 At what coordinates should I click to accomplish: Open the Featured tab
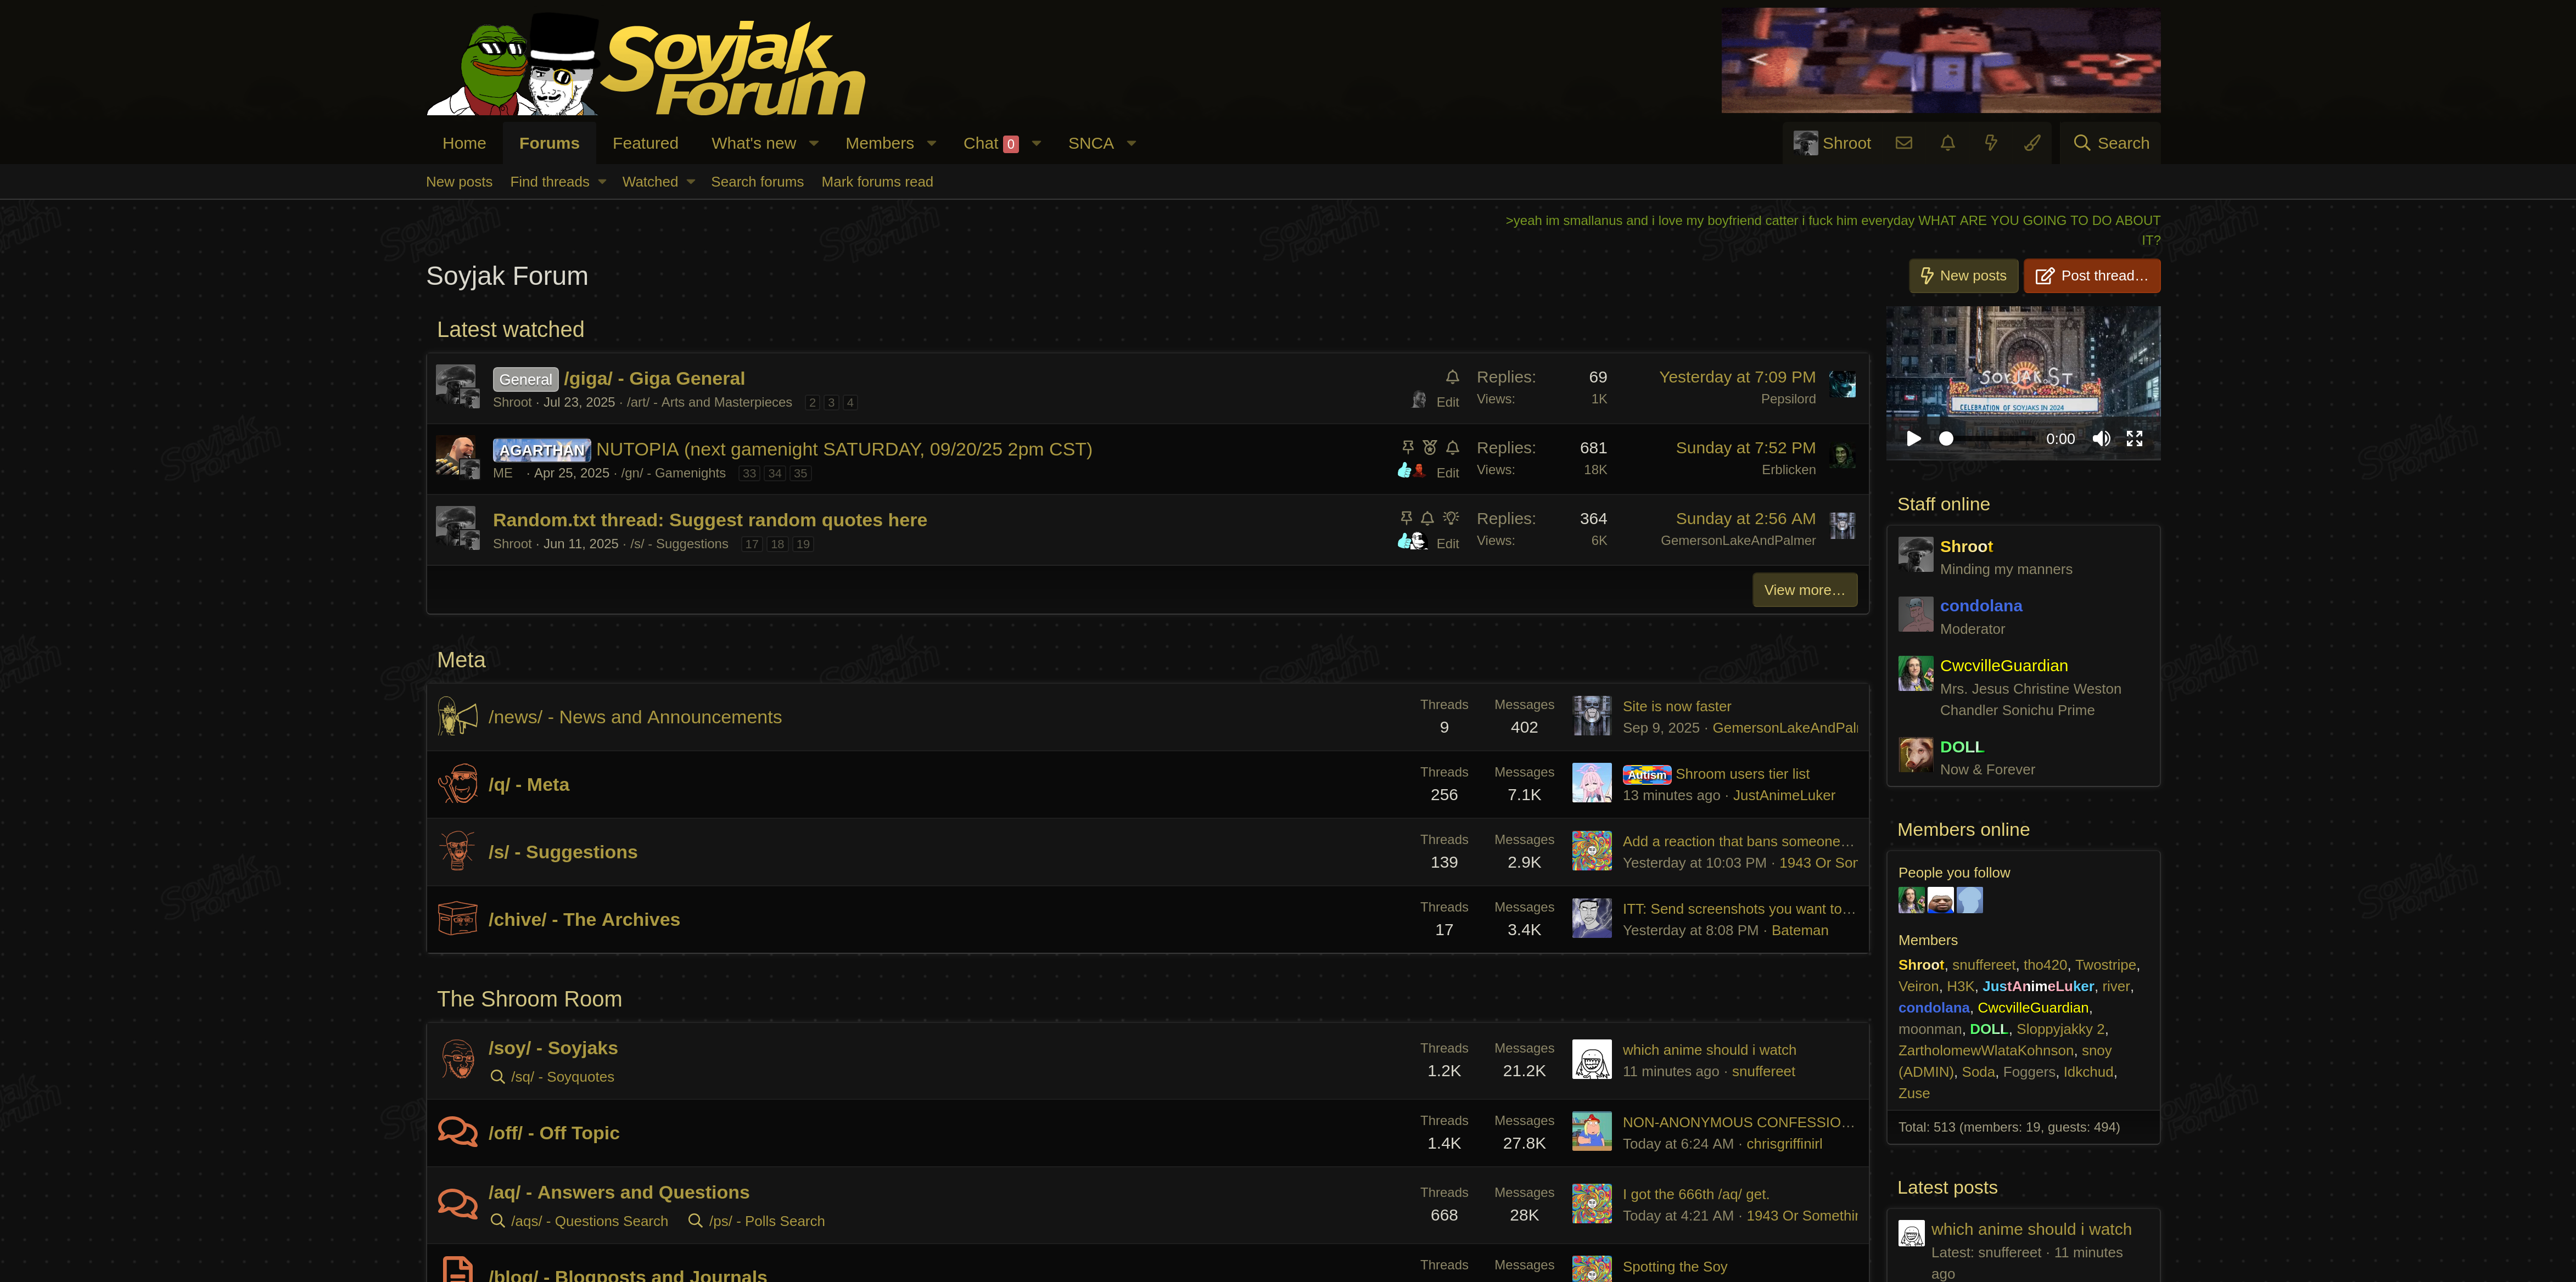[x=645, y=143]
